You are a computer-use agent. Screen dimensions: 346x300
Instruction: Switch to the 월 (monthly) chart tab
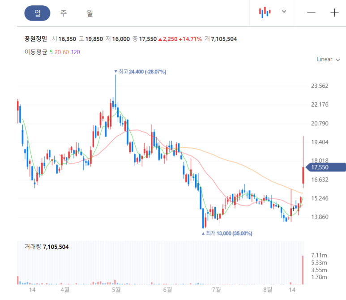click(x=90, y=13)
